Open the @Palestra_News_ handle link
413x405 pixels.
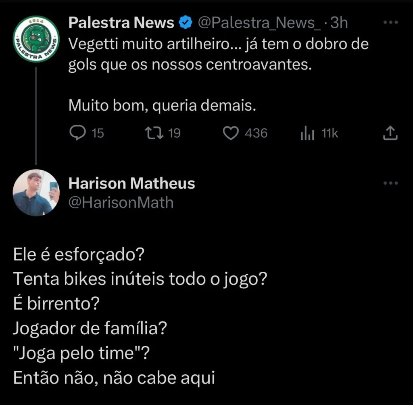click(259, 23)
